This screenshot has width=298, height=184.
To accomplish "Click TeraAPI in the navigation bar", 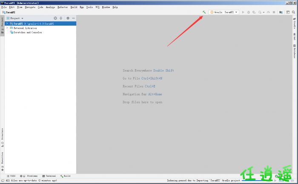I will 9,12.
